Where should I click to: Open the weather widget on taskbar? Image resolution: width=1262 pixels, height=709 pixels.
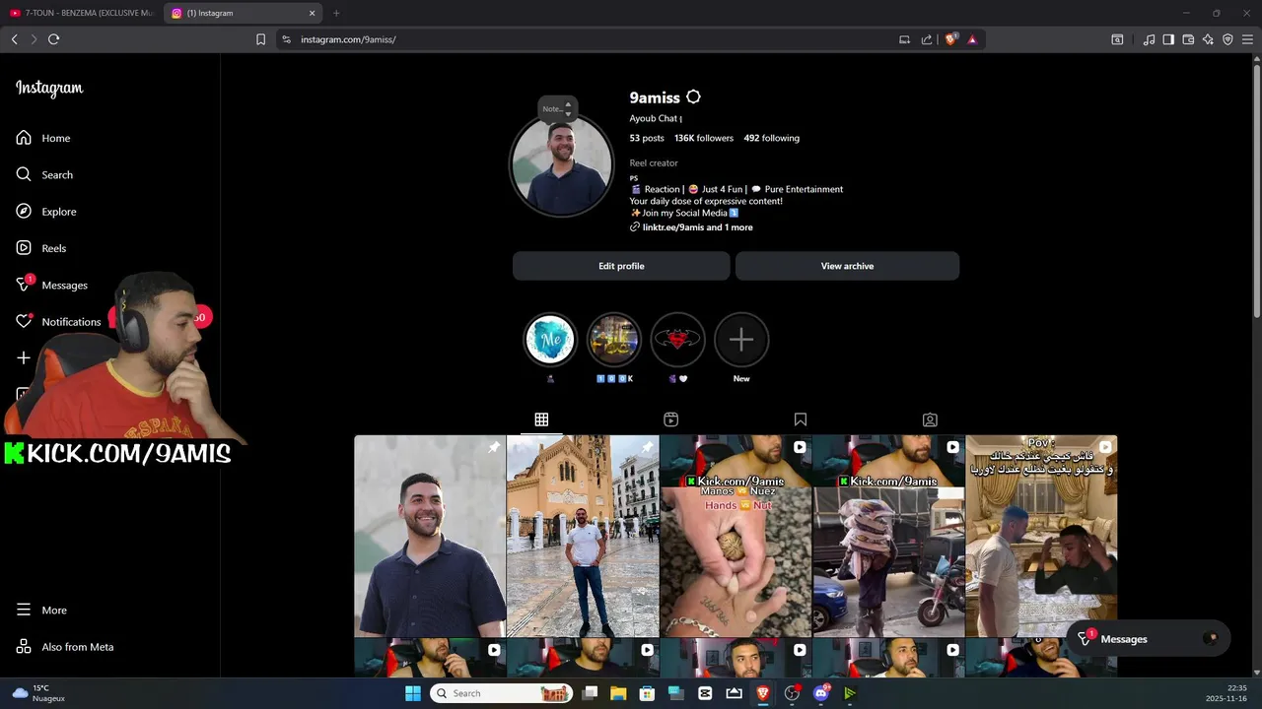(x=38, y=693)
